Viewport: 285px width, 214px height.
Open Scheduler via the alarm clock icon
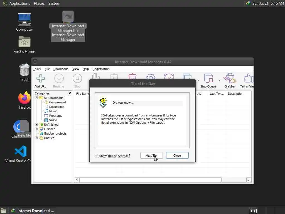169,76
